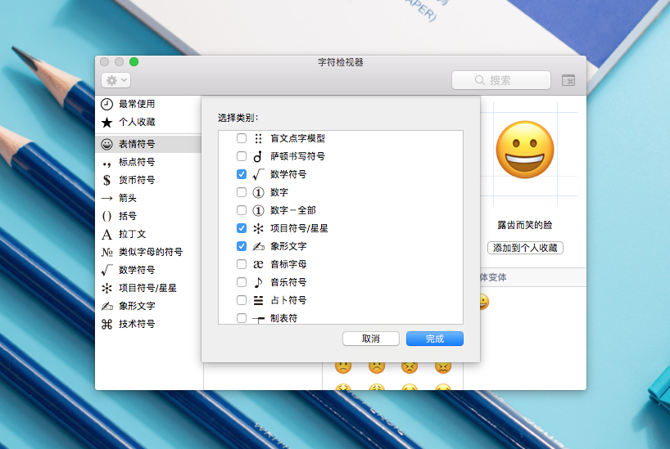Viewport: 670px width, 449px height.
Task: Enable the 数字 checkbox
Action: click(242, 192)
